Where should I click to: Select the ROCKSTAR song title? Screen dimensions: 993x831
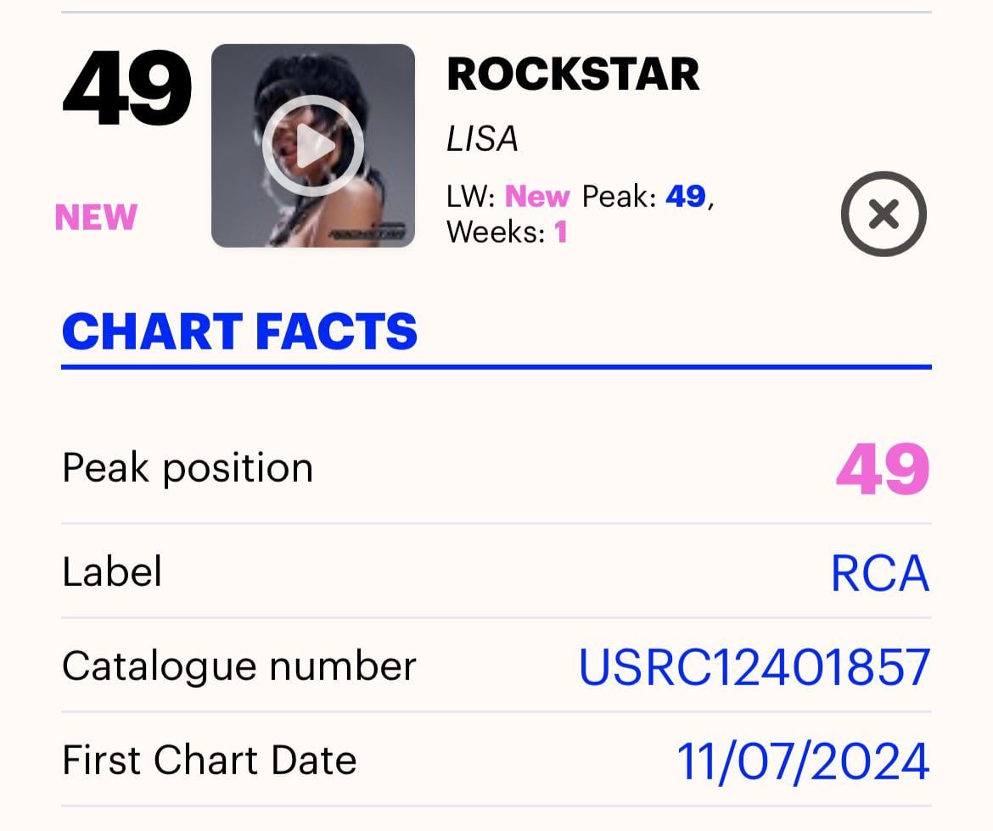[573, 74]
